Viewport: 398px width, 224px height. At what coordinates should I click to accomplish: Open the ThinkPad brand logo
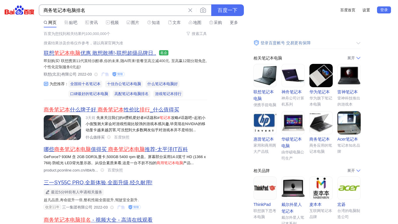tap(265, 188)
